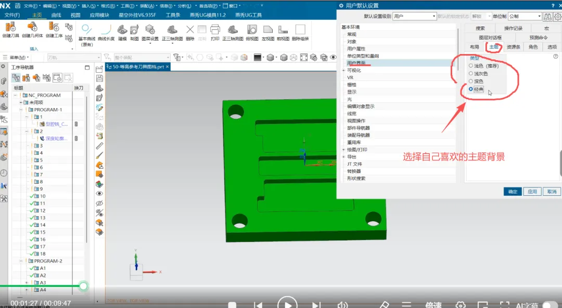Switch to the 资源条 tab
Screen dimensions: 562x308
tap(513, 47)
